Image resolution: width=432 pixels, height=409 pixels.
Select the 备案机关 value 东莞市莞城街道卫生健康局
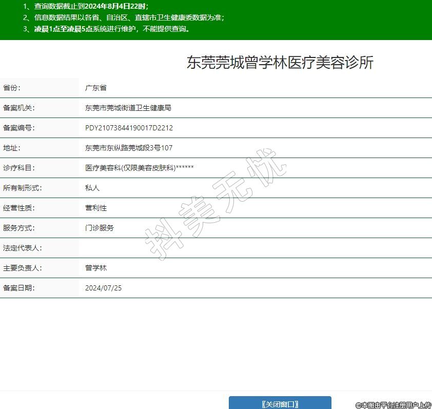(128, 108)
